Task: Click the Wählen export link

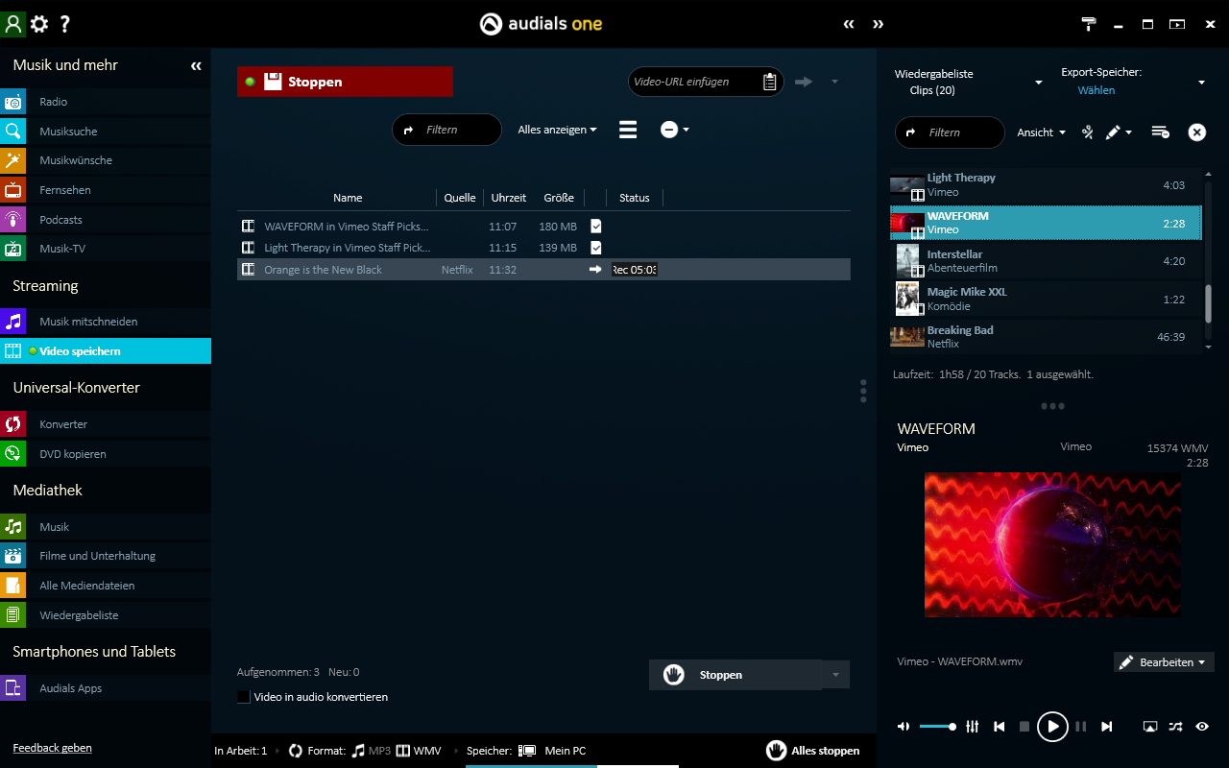Action: tap(1096, 90)
